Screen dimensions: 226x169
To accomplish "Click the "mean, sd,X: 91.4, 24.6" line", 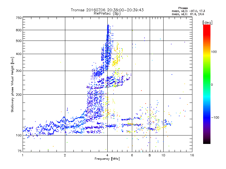I will click(x=188, y=14).
